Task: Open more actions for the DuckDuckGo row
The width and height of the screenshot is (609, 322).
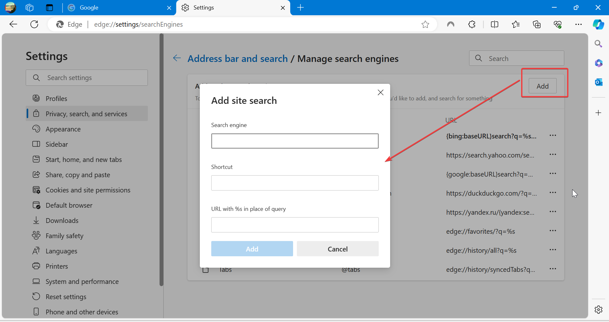Action: (553, 193)
